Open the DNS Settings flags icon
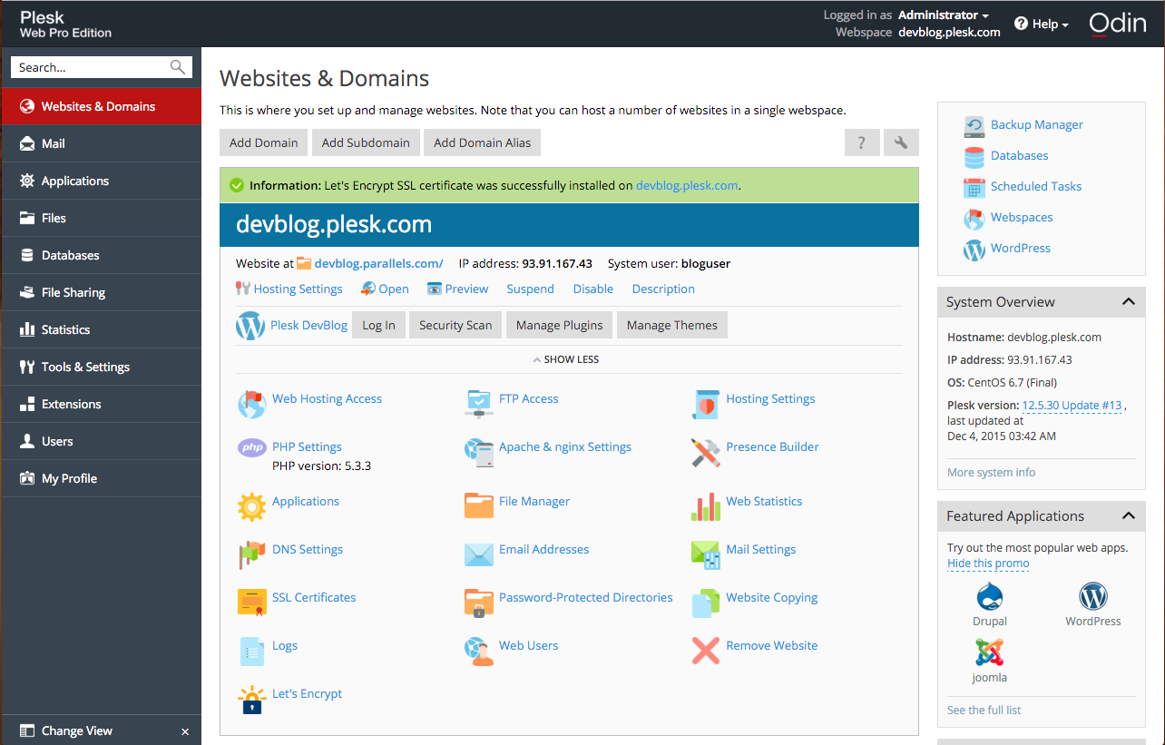The height and width of the screenshot is (745, 1165). (251, 554)
